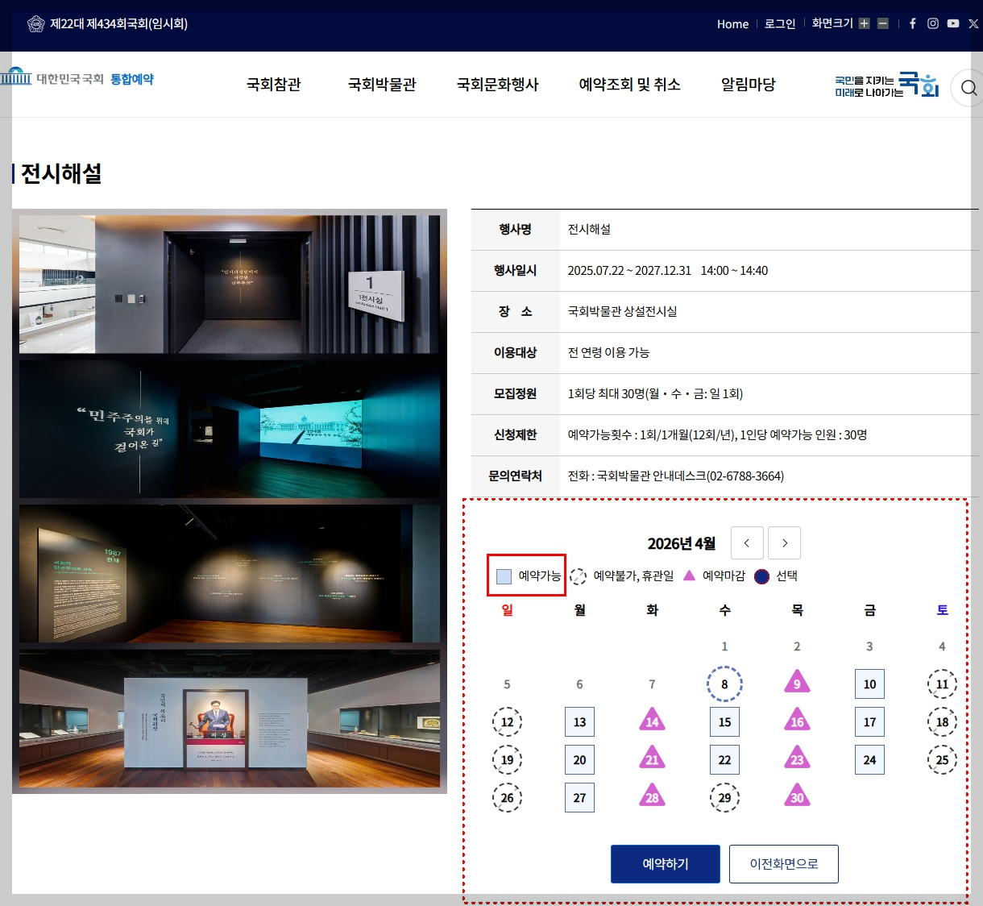Click the 예약하기 button below the calendar
Screen dimensions: 983x906
(x=665, y=863)
